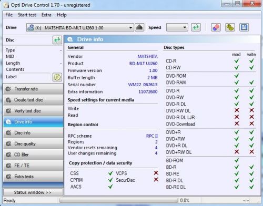Viewport: 263px width, 206px height.
Task: Click the DVD-R DL LJR read cross
Action: tap(237, 117)
